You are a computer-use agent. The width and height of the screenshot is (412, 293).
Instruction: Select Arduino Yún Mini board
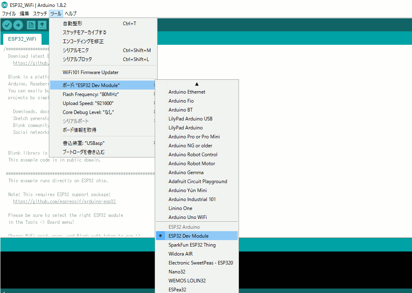click(x=197, y=190)
